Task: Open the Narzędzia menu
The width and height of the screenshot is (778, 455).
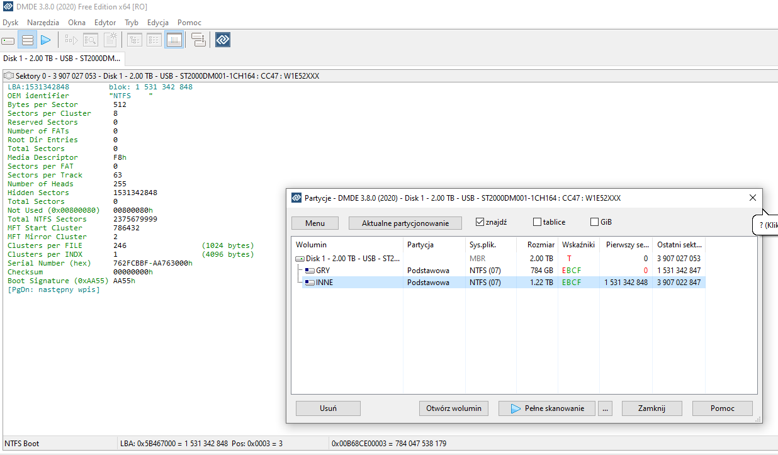Action: click(x=43, y=23)
